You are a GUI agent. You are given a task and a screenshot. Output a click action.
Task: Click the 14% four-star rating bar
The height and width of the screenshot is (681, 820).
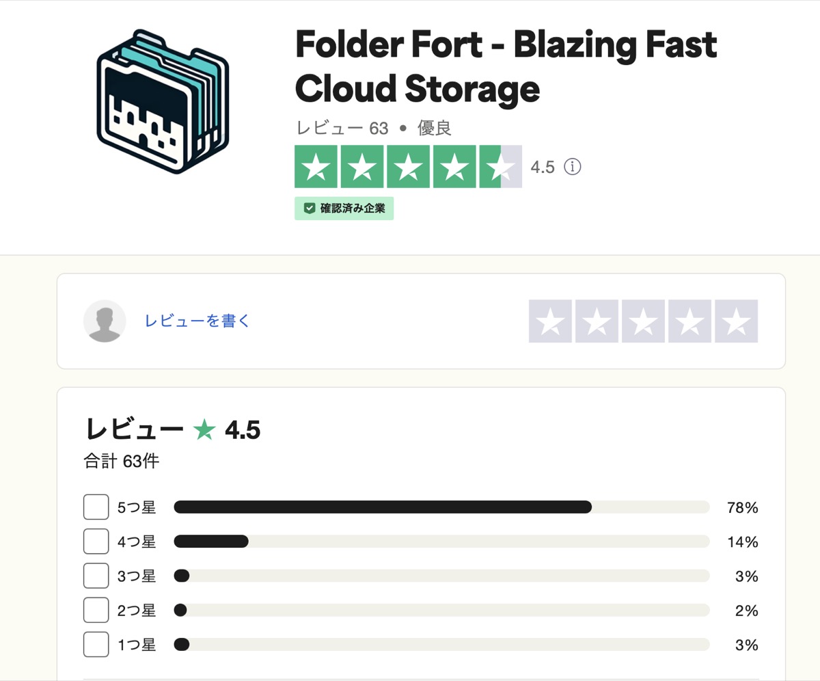point(441,542)
